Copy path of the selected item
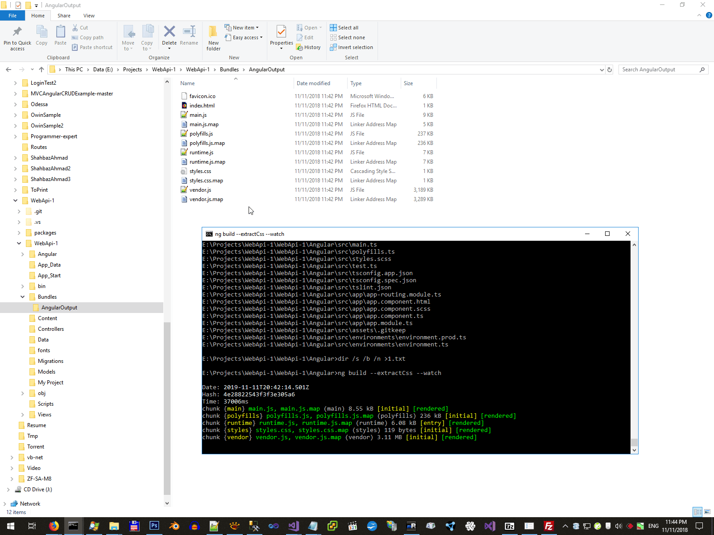The width and height of the screenshot is (714, 535). [x=88, y=37]
